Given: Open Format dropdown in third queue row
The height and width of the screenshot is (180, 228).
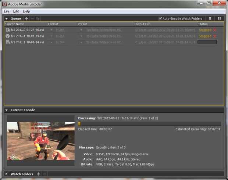Looking at the screenshot, I should [51, 42].
